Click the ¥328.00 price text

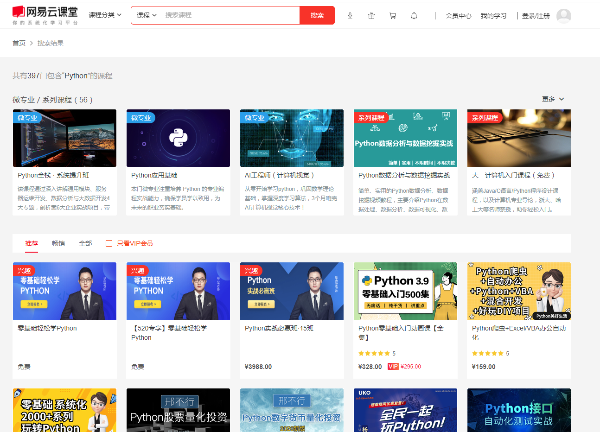(x=370, y=367)
